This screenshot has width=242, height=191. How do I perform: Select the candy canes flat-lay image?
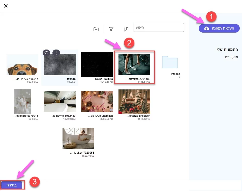(97, 101)
